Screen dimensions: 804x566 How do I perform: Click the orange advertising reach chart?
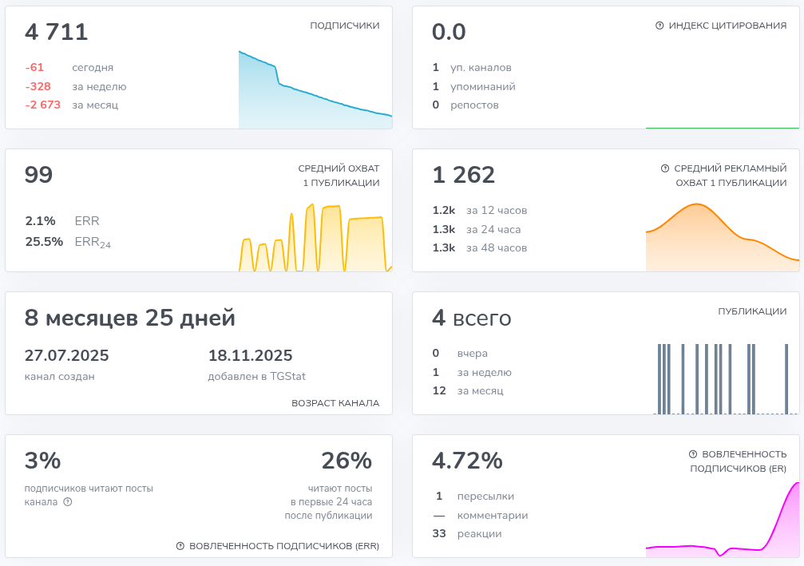(x=721, y=239)
